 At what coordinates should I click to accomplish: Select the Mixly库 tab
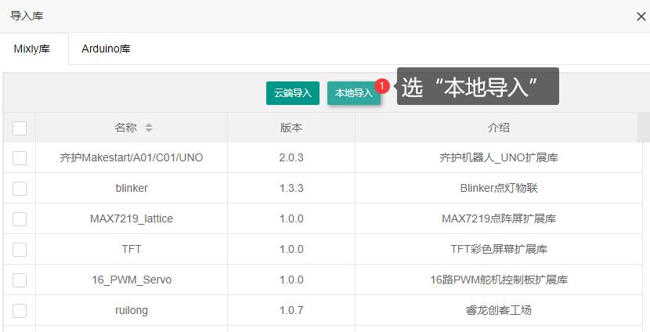(x=32, y=49)
